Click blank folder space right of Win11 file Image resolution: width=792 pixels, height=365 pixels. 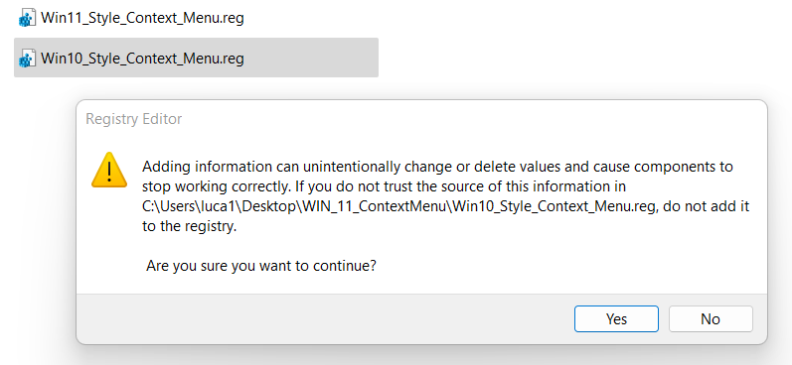(505, 18)
